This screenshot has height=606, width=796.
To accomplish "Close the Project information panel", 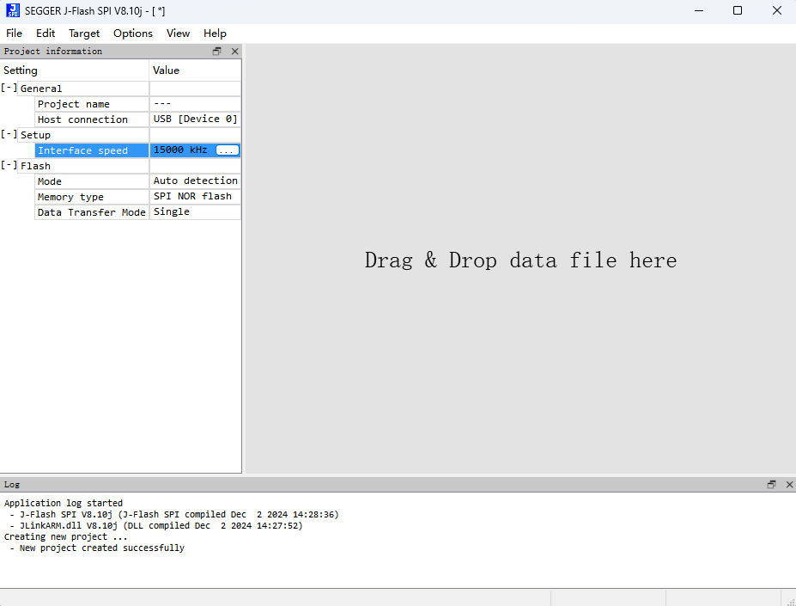I will point(234,52).
